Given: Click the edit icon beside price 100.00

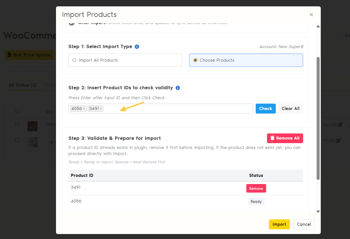Looking at the screenshot, I should tap(340, 125).
